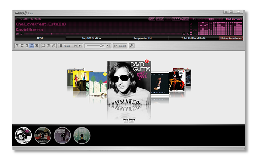Screen dimensions: 257x160
Task: Click the heart favorite icon
Action: (x=191, y=19)
